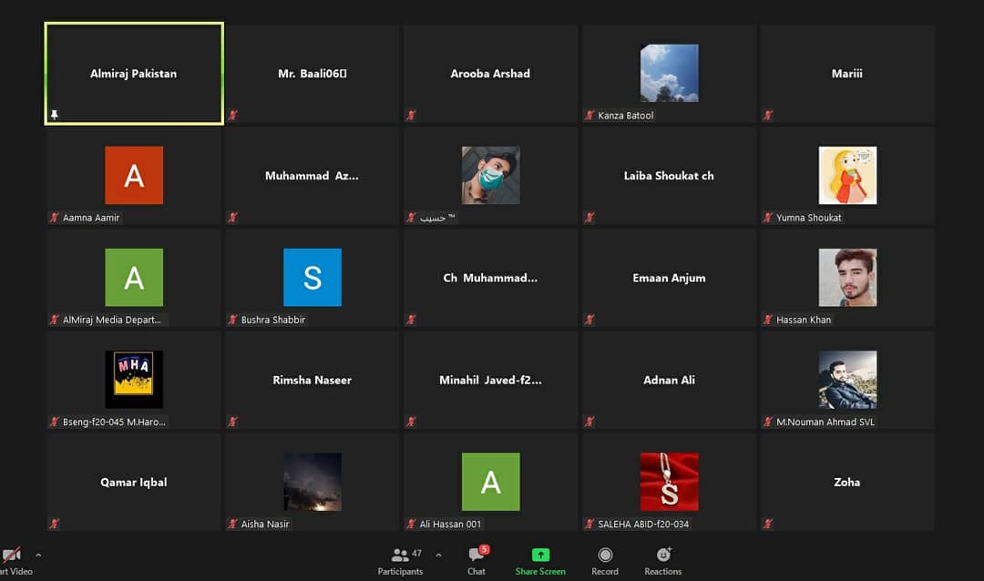The image size is (984, 581).
Task: Click the muted mic icon on Muhammad Az... tile
Action: [233, 217]
